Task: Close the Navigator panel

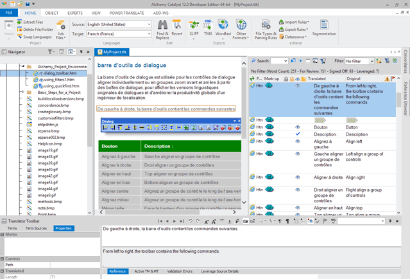Action: tap(88, 52)
